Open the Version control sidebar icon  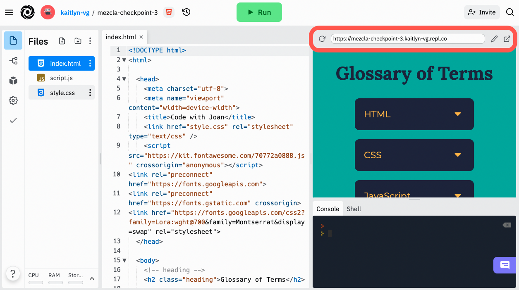coord(13,61)
